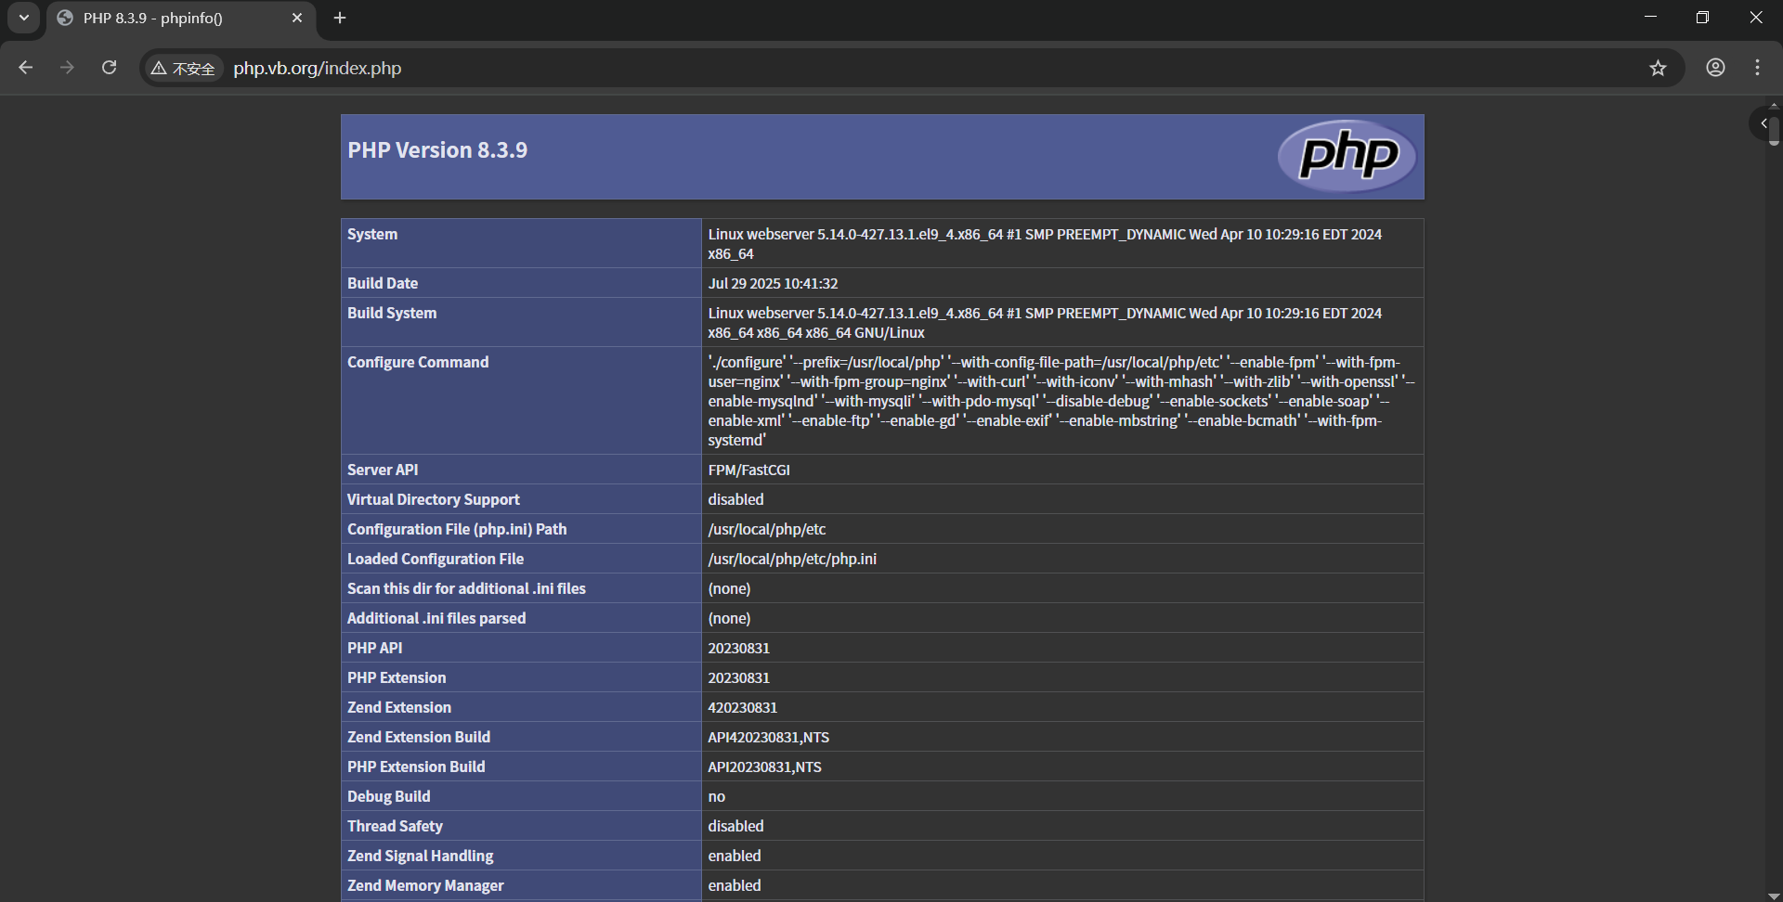The image size is (1783, 902).
Task: Click the Build System row label
Action: [392, 314]
